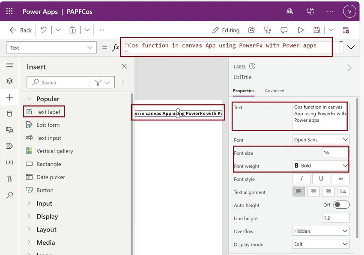Save the app with disk icon
This screenshot has height=255, width=364.
click(x=316, y=30)
